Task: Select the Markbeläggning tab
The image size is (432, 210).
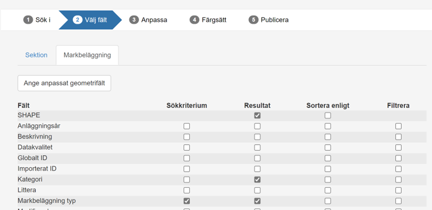Action: tap(87, 55)
